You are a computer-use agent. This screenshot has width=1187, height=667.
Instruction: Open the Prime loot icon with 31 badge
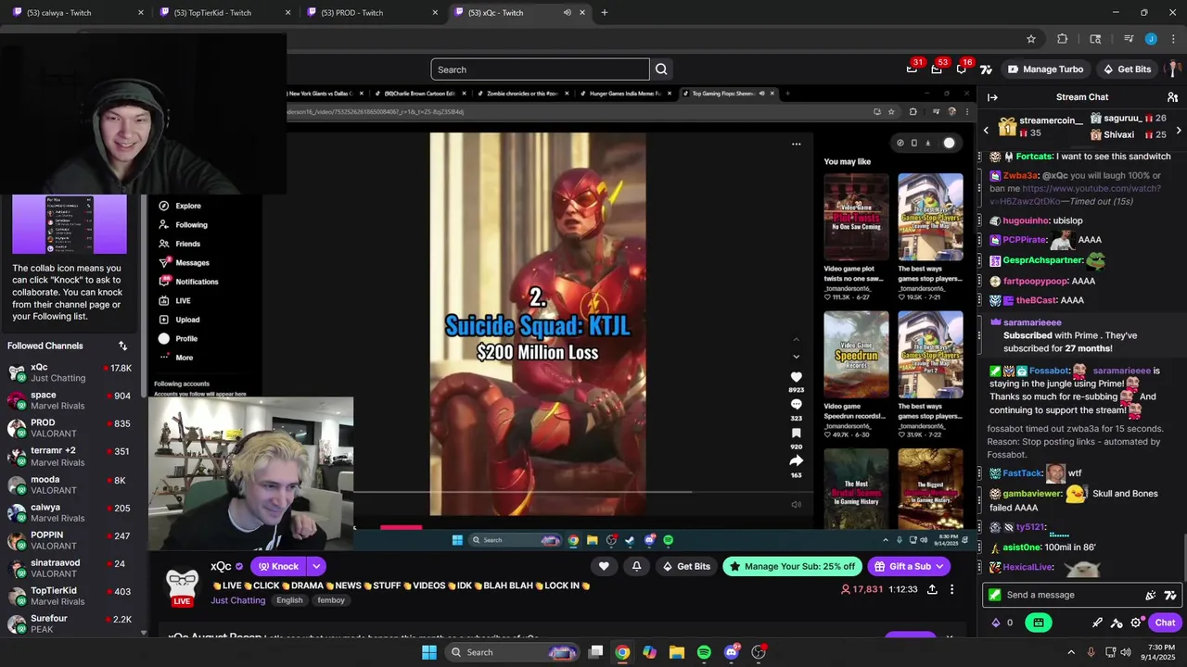click(x=912, y=69)
